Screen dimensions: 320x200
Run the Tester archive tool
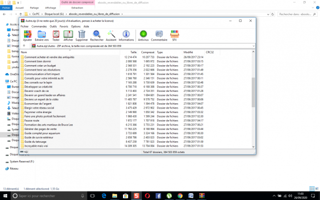click(x=56, y=36)
